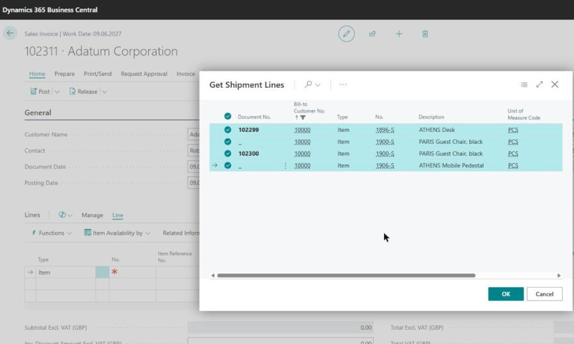
Task: Open the Prepare tab
Action: pyautogui.click(x=64, y=74)
